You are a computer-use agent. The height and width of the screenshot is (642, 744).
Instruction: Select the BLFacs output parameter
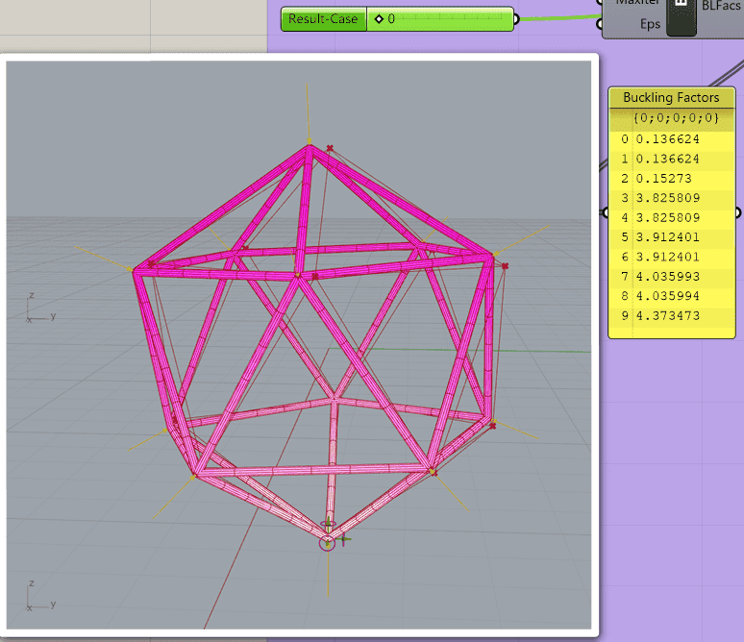point(721,6)
